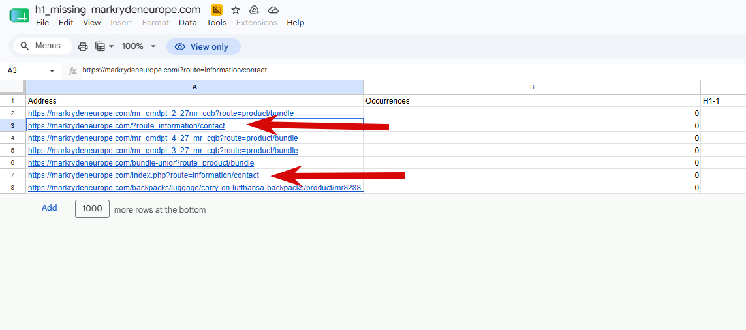This screenshot has width=746, height=330.
Task: Open the Google Sheets home icon
Action: [19, 15]
